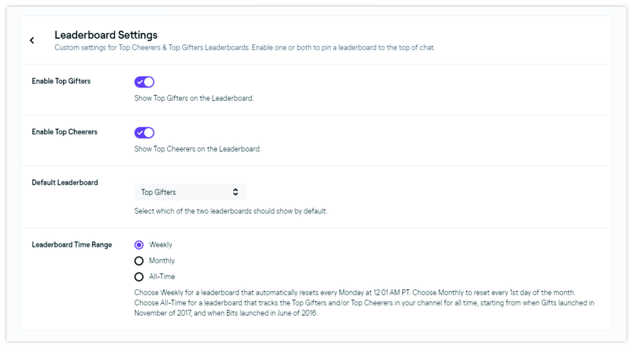Viewport: 633px width, 348px height.
Task: Click the circular knob of the Top Cheerers toggle
Action: (x=149, y=133)
